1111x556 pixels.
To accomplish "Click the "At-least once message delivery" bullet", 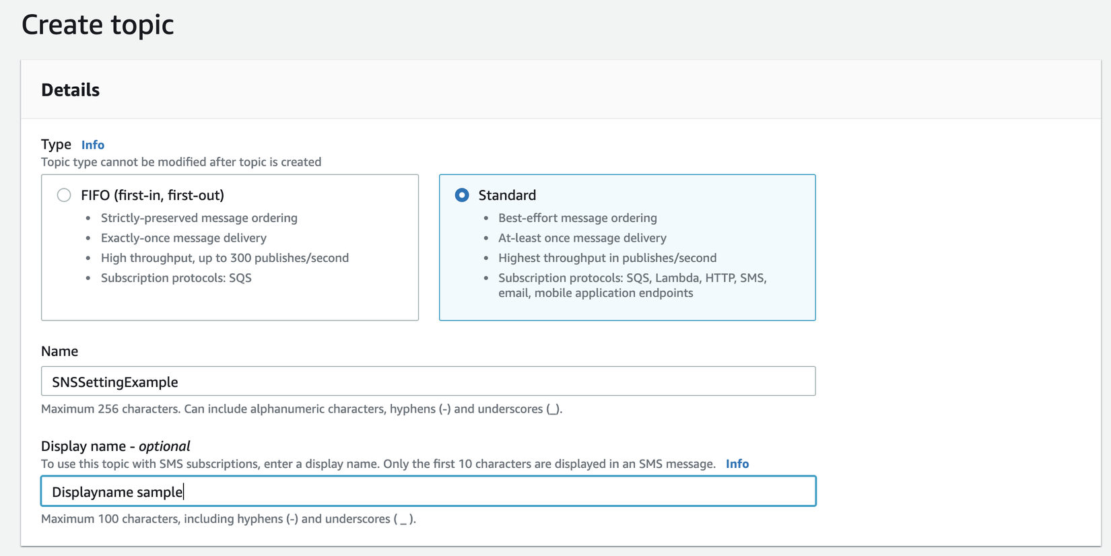I will coord(582,238).
